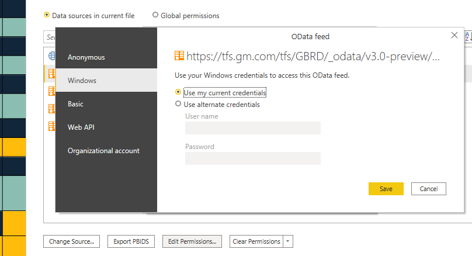This screenshot has width=472, height=256.
Task: Select Anonymous authentication method
Action: pos(106,57)
